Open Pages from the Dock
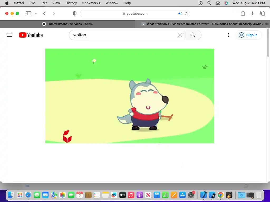Viewport: 270px width, 202px height. [x=174, y=195]
